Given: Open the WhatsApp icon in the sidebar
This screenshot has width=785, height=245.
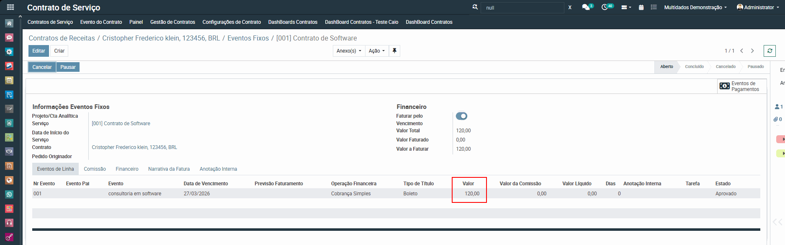Looking at the screenshot, I should [9, 194].
